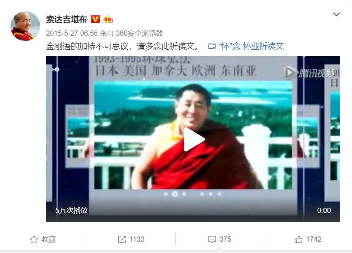Viewport: 352px width, 253px height.
Task: Click the thumbs-up like icon
Action: pyautogui.click(x=298, y=240)
